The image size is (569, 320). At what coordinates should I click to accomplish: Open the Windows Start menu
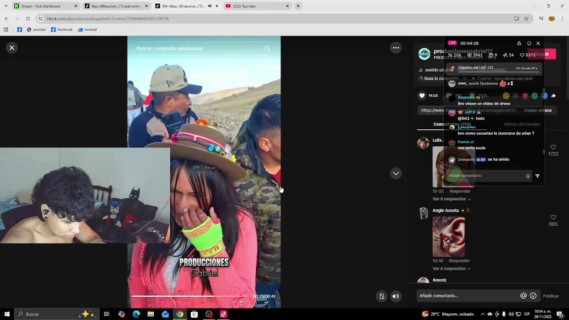[7, 314]
